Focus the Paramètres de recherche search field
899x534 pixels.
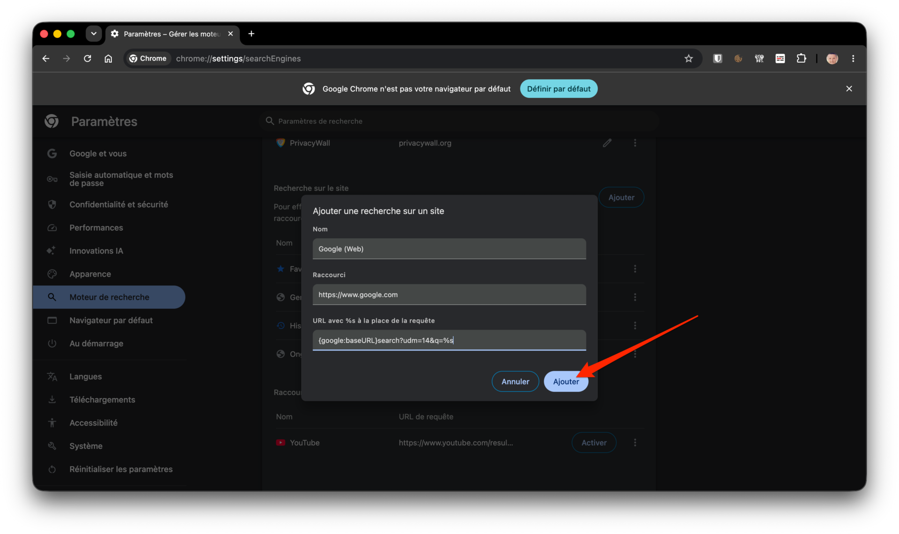pos(459,121)
